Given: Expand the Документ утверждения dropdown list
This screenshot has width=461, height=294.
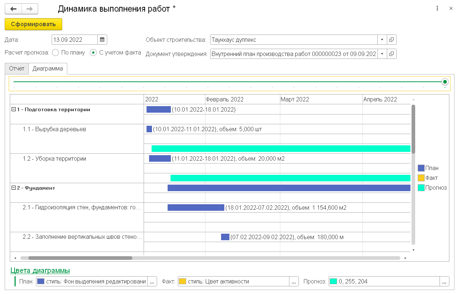Looking at the screenshot, I should [382, 54].
